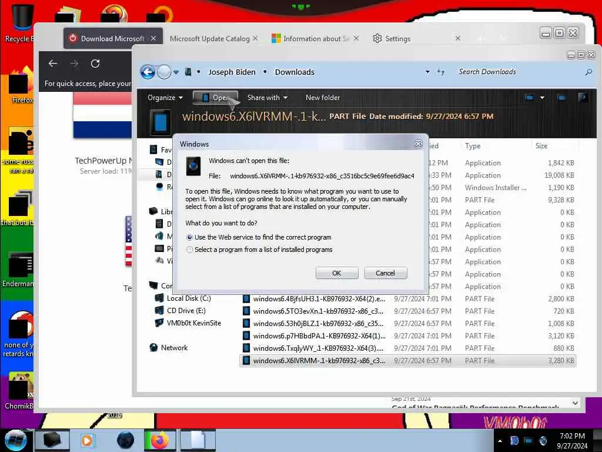Open Firefox in the taskbar

click(160, 440)
